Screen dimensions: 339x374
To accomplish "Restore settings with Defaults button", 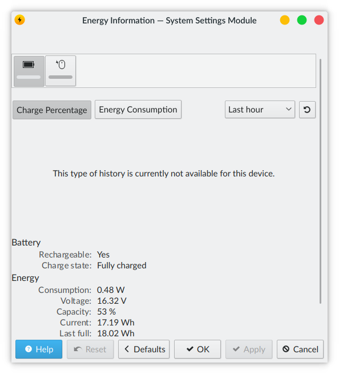I will tap(144, 349).
